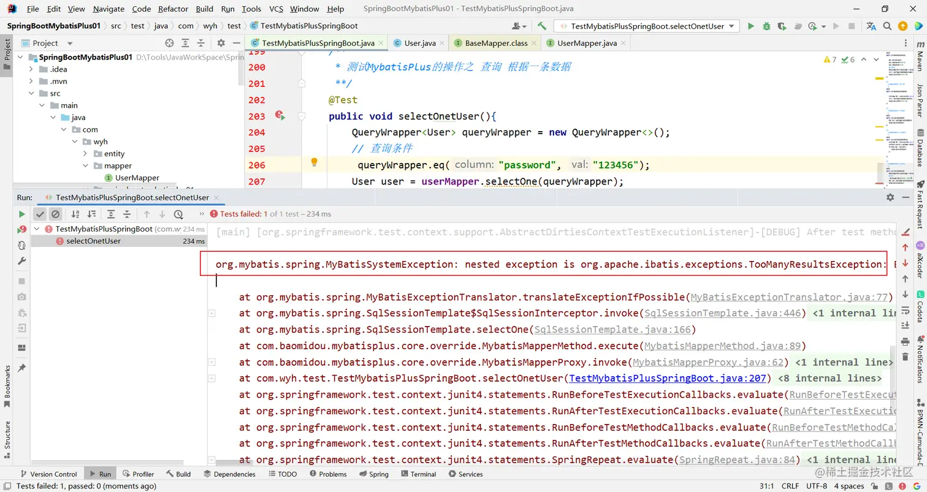Collapse TestMybatisPlusSpringBoot test node
Viewport: 927px width, 492px height.
[38, 229]
